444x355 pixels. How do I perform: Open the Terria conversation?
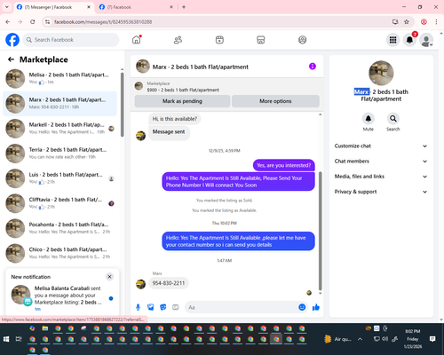pos(60,154)
